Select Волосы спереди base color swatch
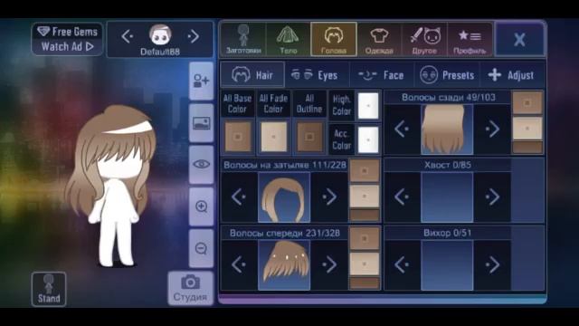Screen dimensions: 579x326 (365, 239)
